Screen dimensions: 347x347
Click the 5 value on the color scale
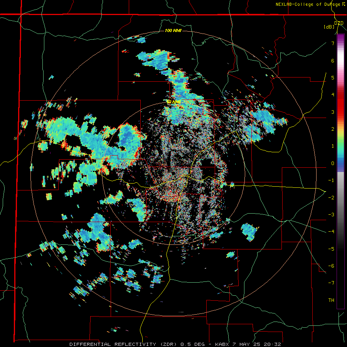click(x=333, y=77)
